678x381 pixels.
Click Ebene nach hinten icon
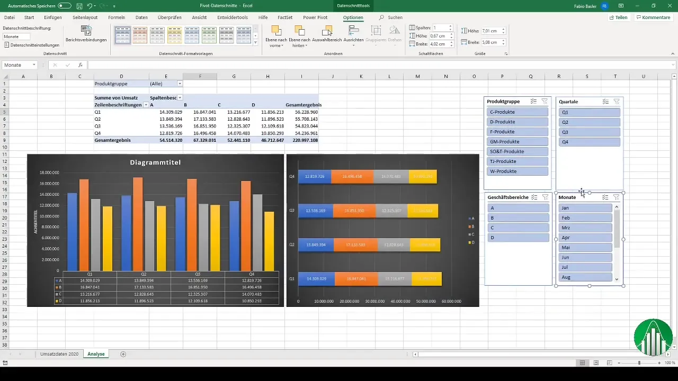300,31
